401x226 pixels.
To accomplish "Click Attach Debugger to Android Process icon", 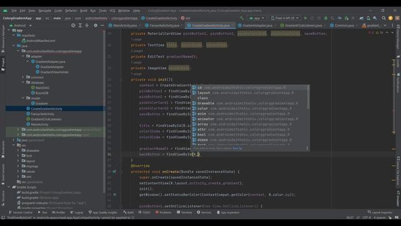I will click(346, 18).
